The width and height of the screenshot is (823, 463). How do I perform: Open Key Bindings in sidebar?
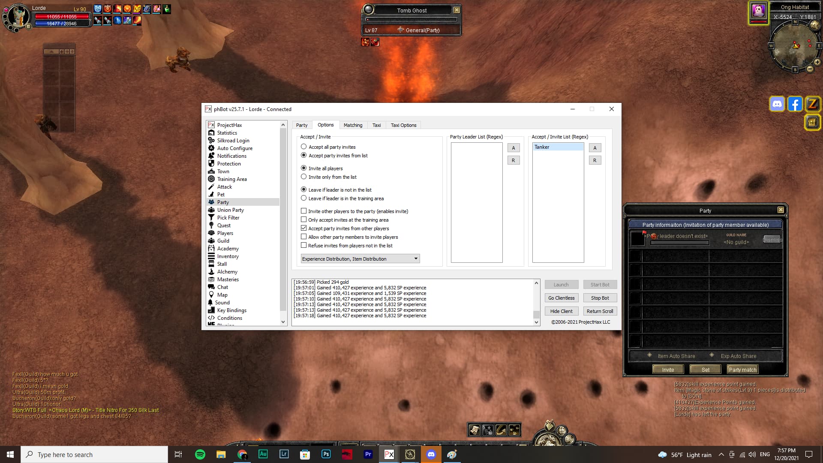[231, 310]
